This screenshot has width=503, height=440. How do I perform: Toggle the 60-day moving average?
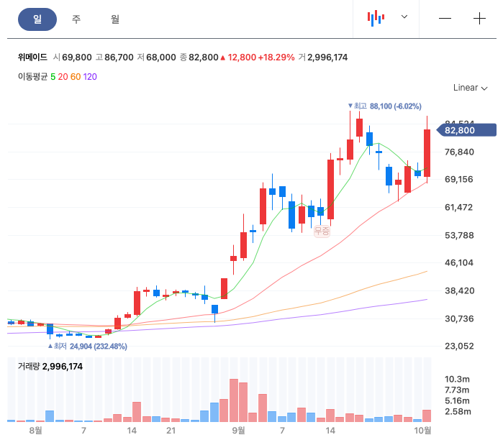76,77
